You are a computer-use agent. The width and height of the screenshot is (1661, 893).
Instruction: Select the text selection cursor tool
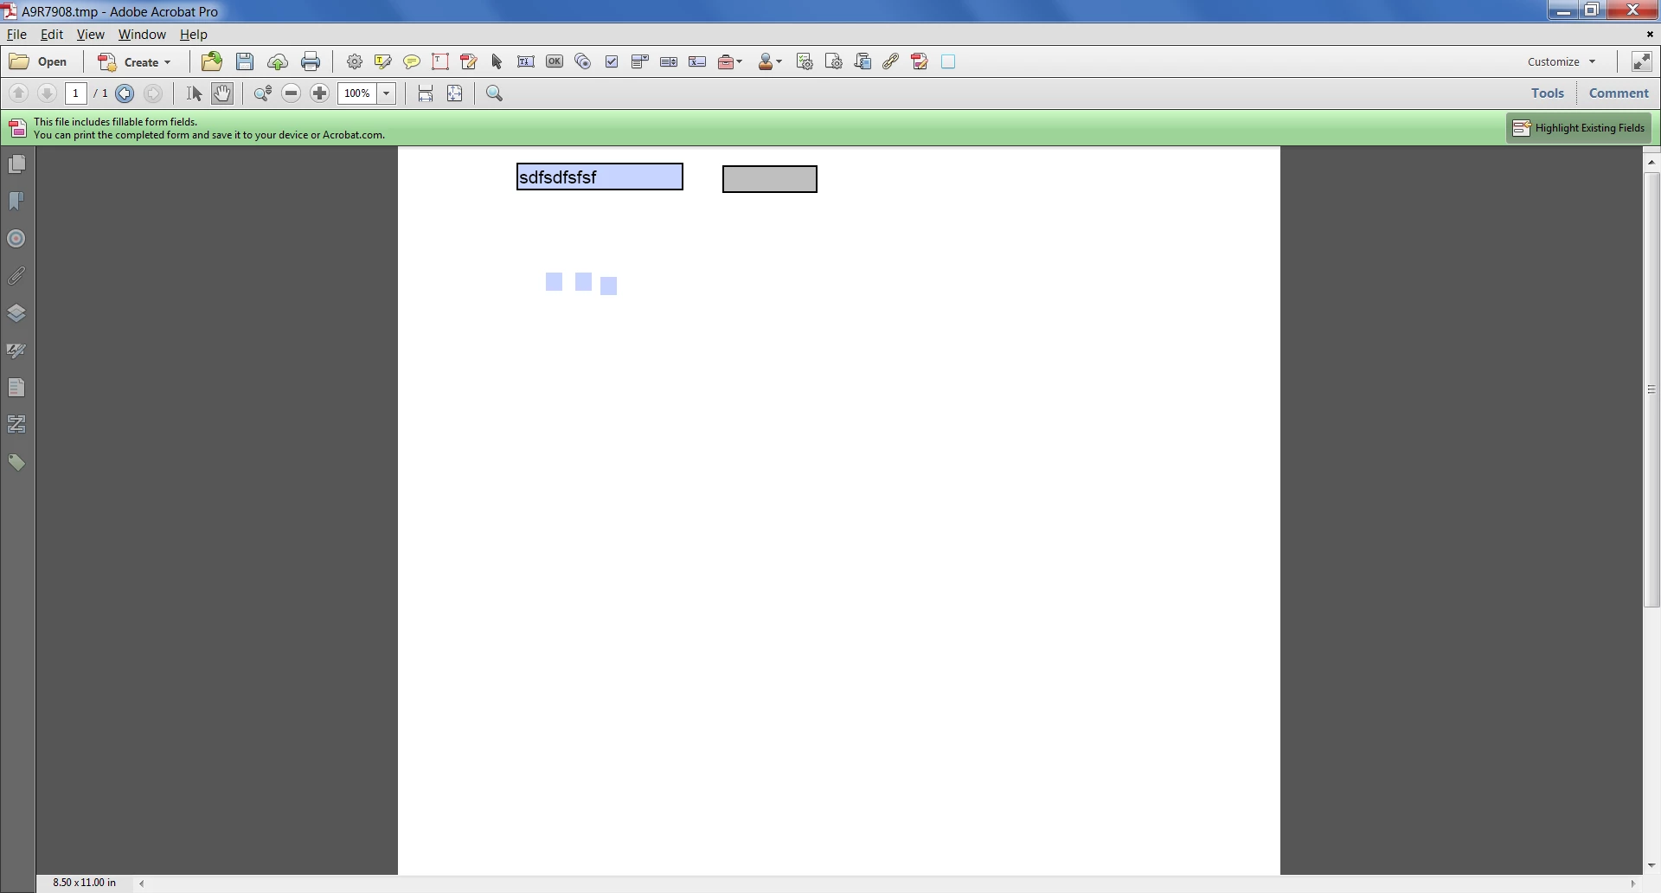tap(194, 93)
